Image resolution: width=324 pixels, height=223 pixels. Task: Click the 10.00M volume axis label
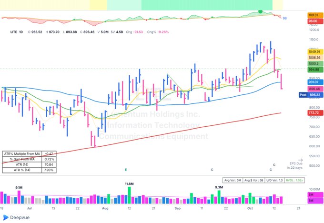(x=314, y=189)
